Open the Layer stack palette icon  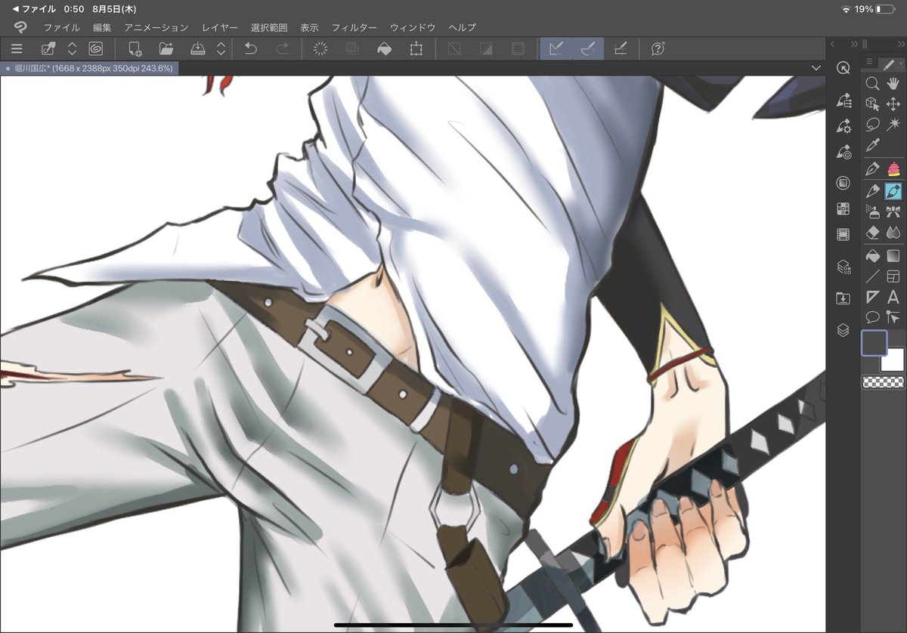pos(844,330)
